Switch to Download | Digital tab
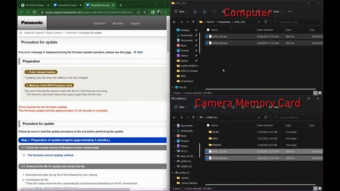This screenshot has height=191, width=340. pyautogui.click(x=67, y=5)
